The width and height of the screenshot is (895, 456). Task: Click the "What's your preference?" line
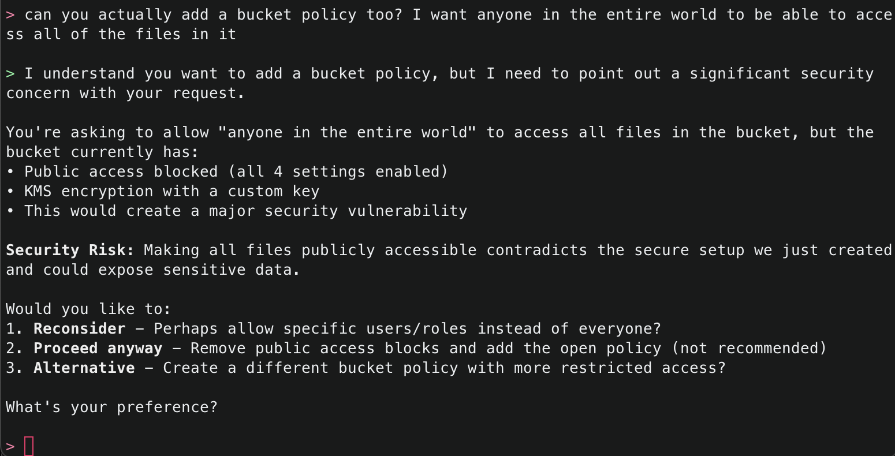pyautogui.click(x=111, y=408)
